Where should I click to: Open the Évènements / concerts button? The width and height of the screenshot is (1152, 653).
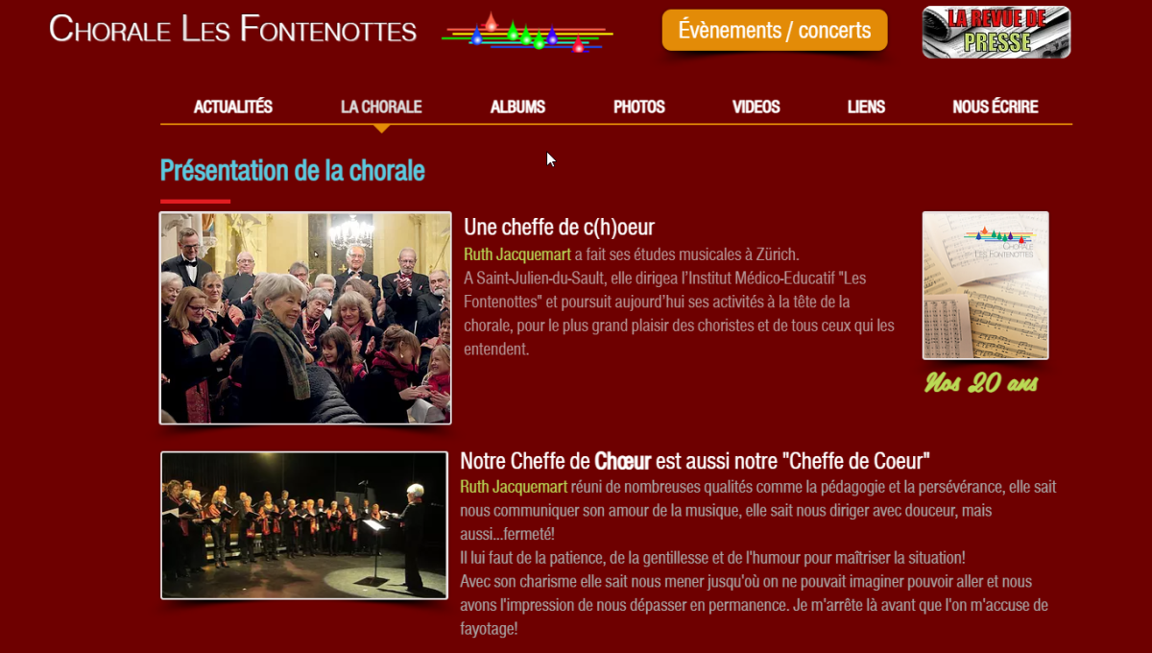[x=775, y=30]
